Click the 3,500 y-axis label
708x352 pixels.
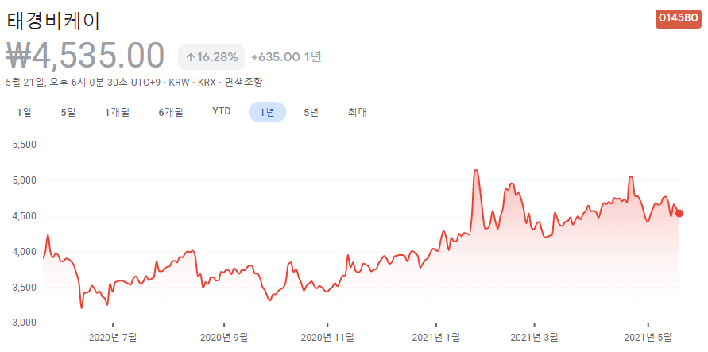25,288
